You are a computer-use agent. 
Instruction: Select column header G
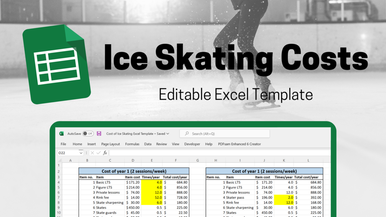coord(197,161)
